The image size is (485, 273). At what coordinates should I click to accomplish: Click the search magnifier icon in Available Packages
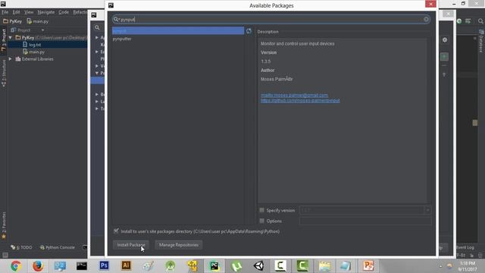coord(116,20)
